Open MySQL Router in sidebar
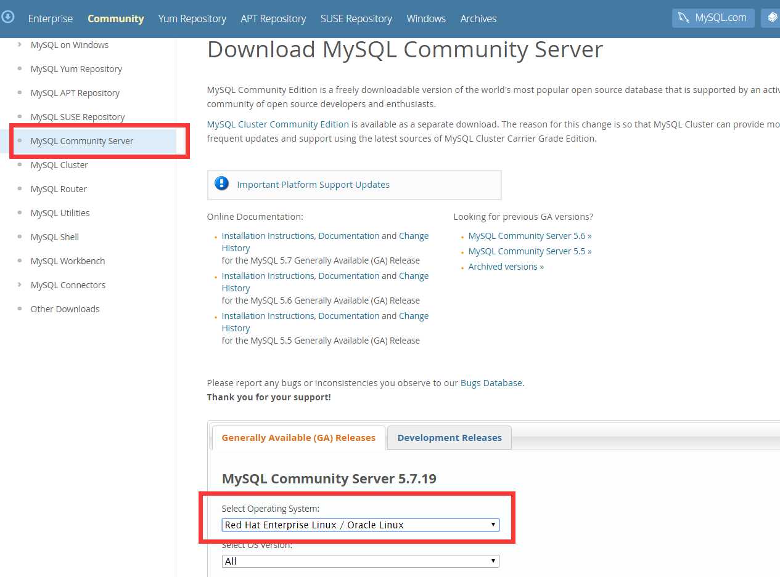This screenshot has width=780, height=577. [x=59, y=189]
